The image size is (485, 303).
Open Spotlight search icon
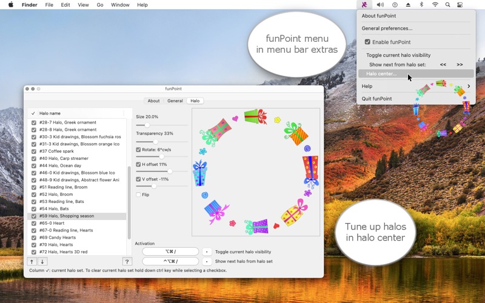pos(447,5)
